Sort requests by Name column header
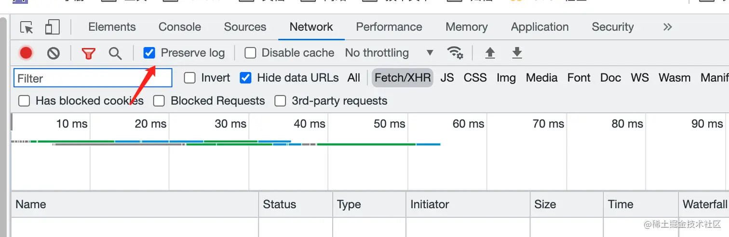The height and width of the screenshot is (237, 729). click(x=31, y=204)
